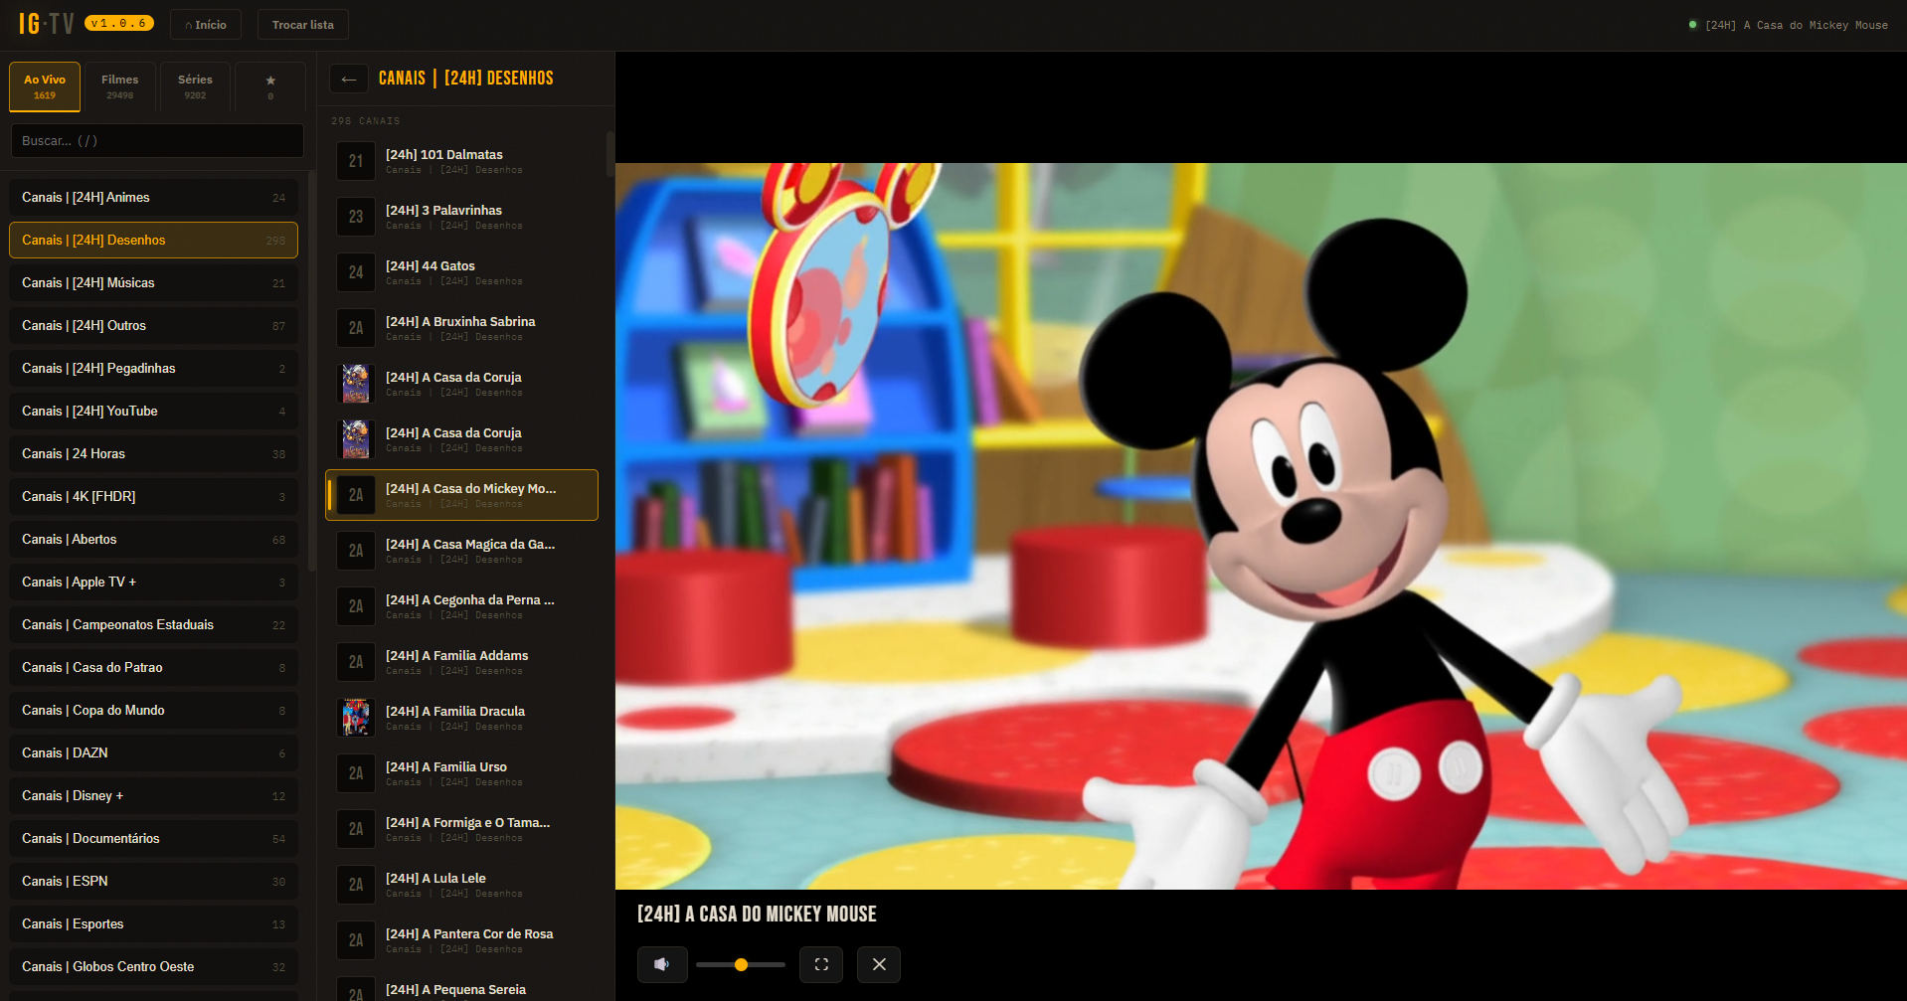Image resolution: width=1907 pixels, height=1001 pixels.
Task: Click the IG·TV logo
Action: pos(47,24)
